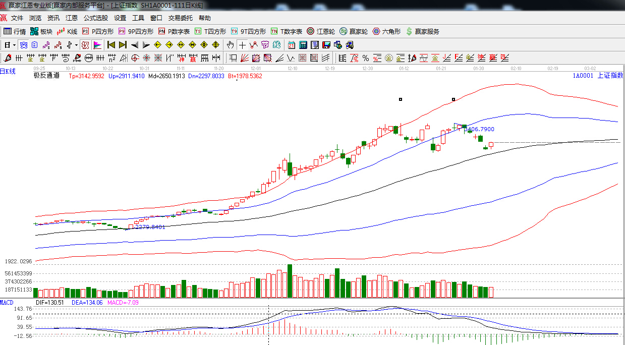Click the MACD indicator label
This screenshot has width=625, height=345.
click(x=7, y=302)
